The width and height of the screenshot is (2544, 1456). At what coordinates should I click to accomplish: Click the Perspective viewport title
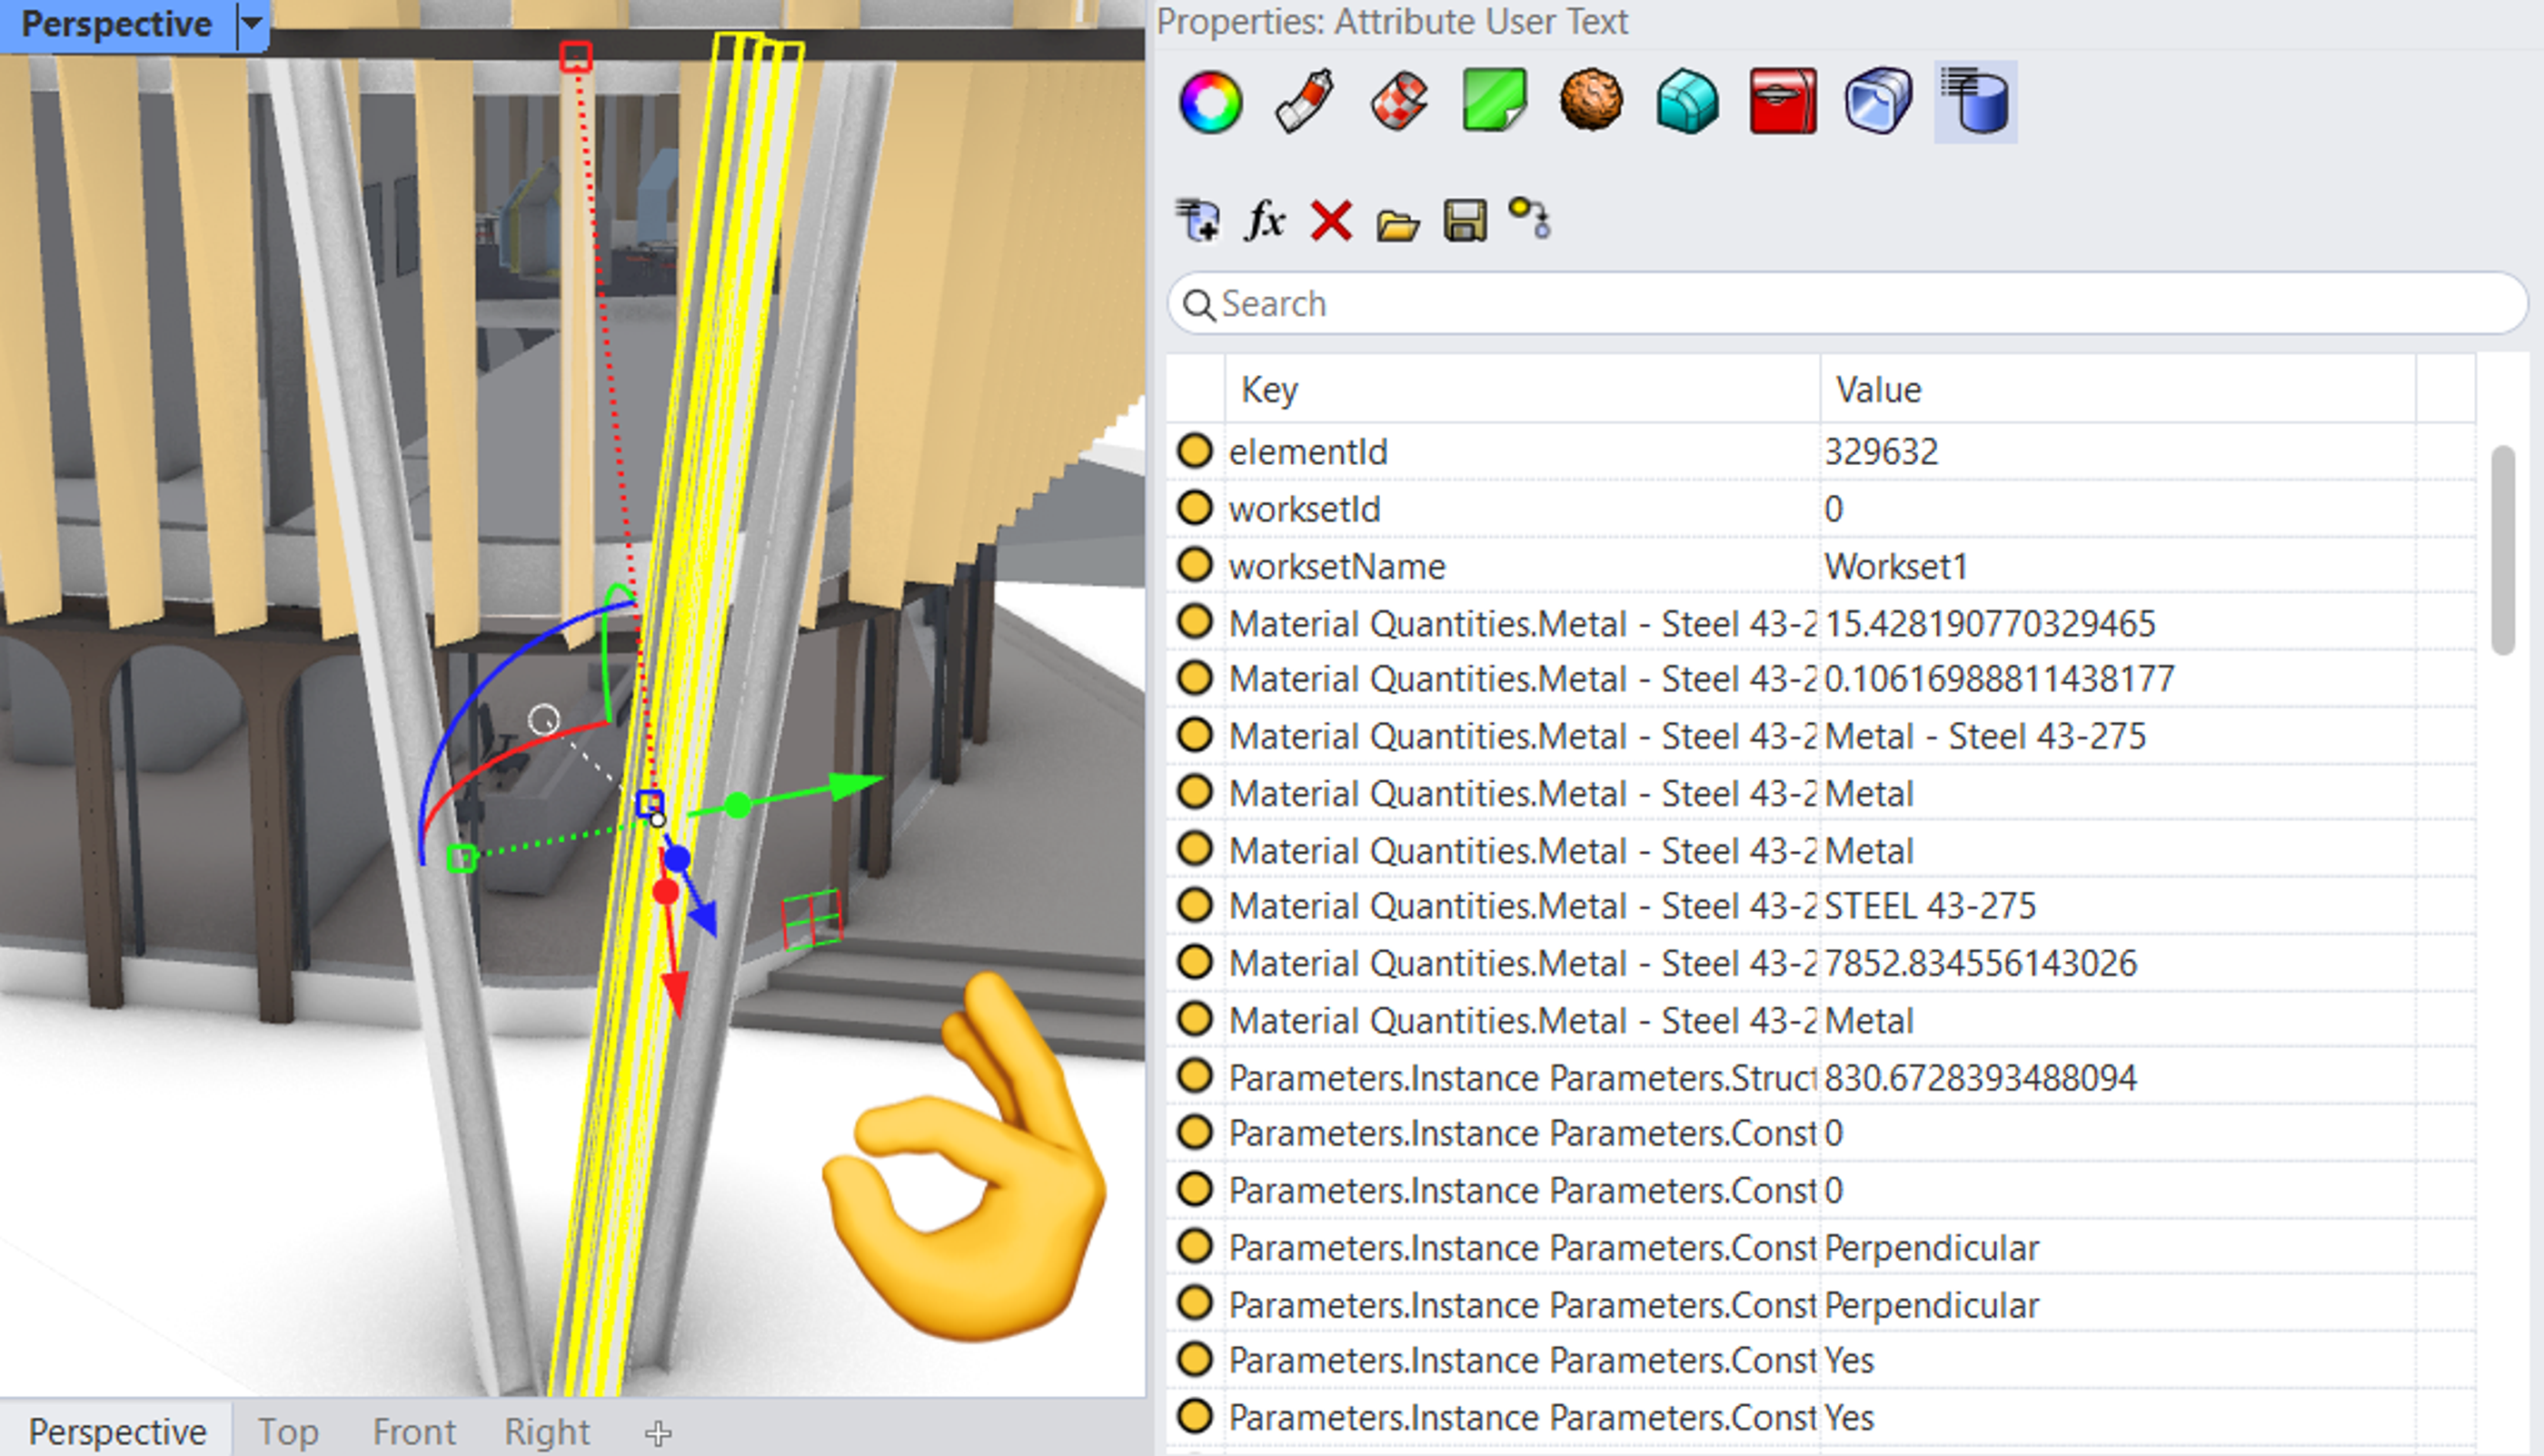pos(116,24)
